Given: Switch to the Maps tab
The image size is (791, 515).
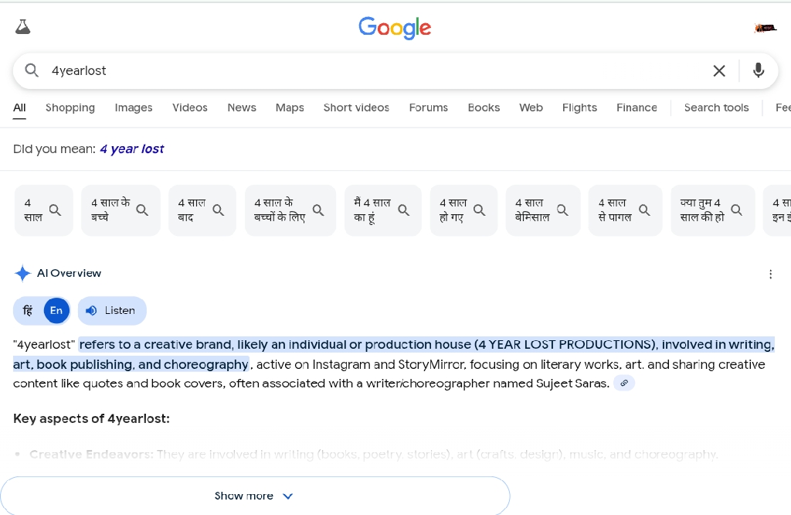Looking at the screenshot, I should click(x=290, y=107).
